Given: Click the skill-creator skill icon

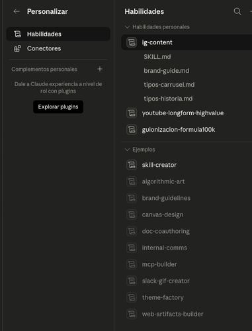Looking at the screenshot, I should (132, 165).
